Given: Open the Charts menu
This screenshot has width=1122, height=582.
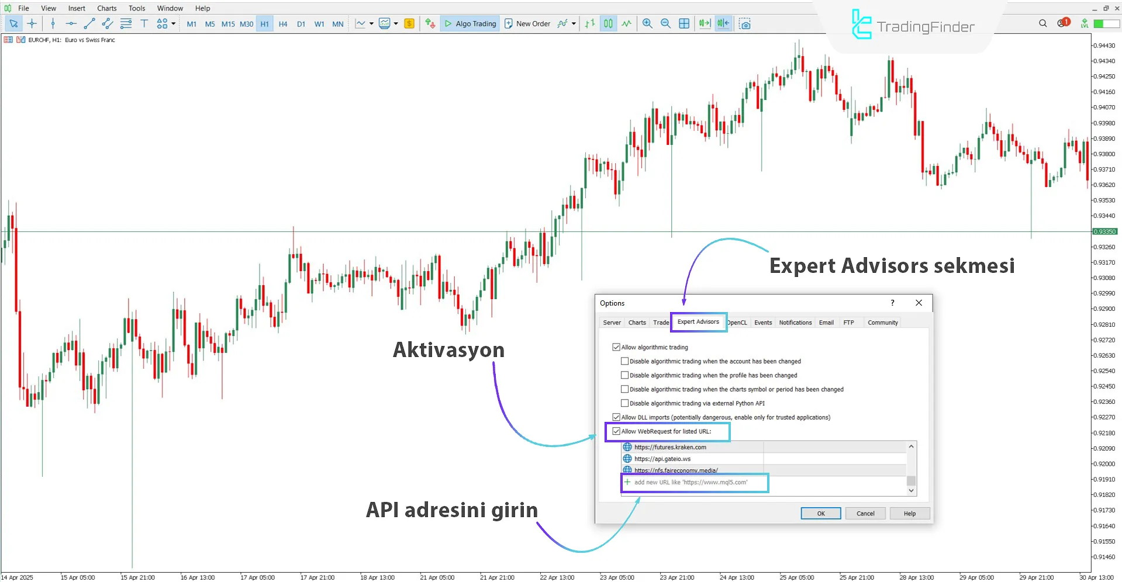Looking at the screenshot, I should [106, 8].
